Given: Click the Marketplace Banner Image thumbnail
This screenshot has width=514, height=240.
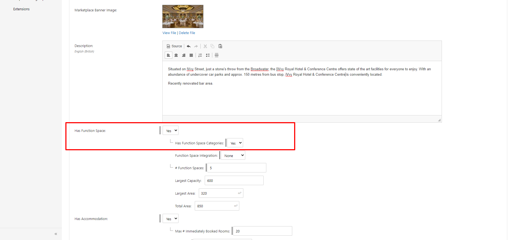Looking at the screenshot, I should (183, 16).
